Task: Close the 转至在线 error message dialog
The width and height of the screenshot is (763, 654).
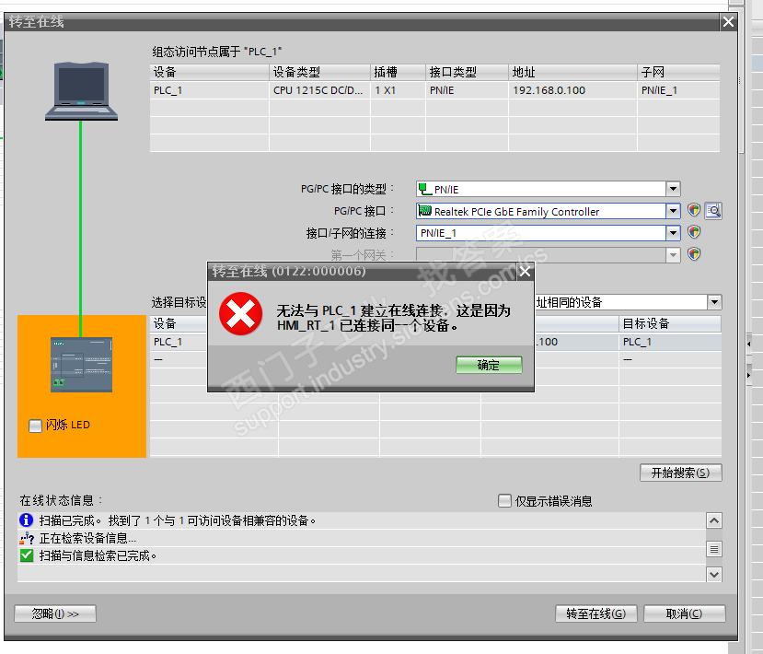Action: pos(525,272)
